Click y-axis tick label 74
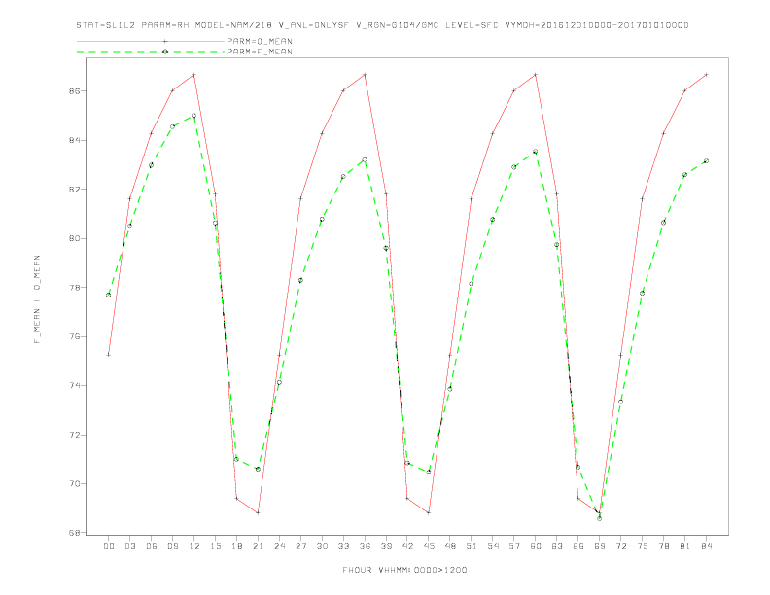Screen dimensions: 770x595 click(74, 385)
